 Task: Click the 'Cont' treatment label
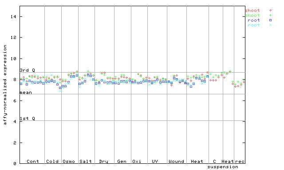(x=33, y=161)
